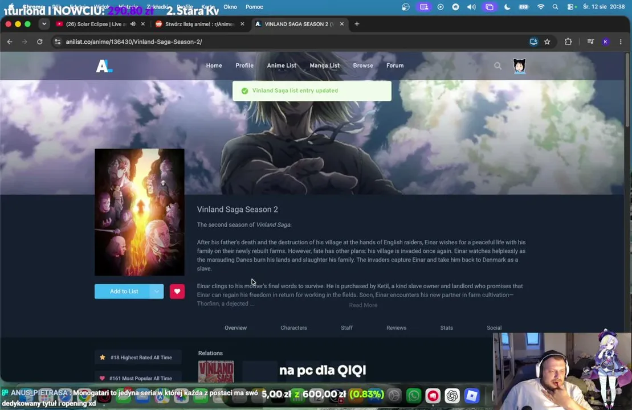Open Anime List page
This screenshot has width=632, height=410.
coord(282,65)
